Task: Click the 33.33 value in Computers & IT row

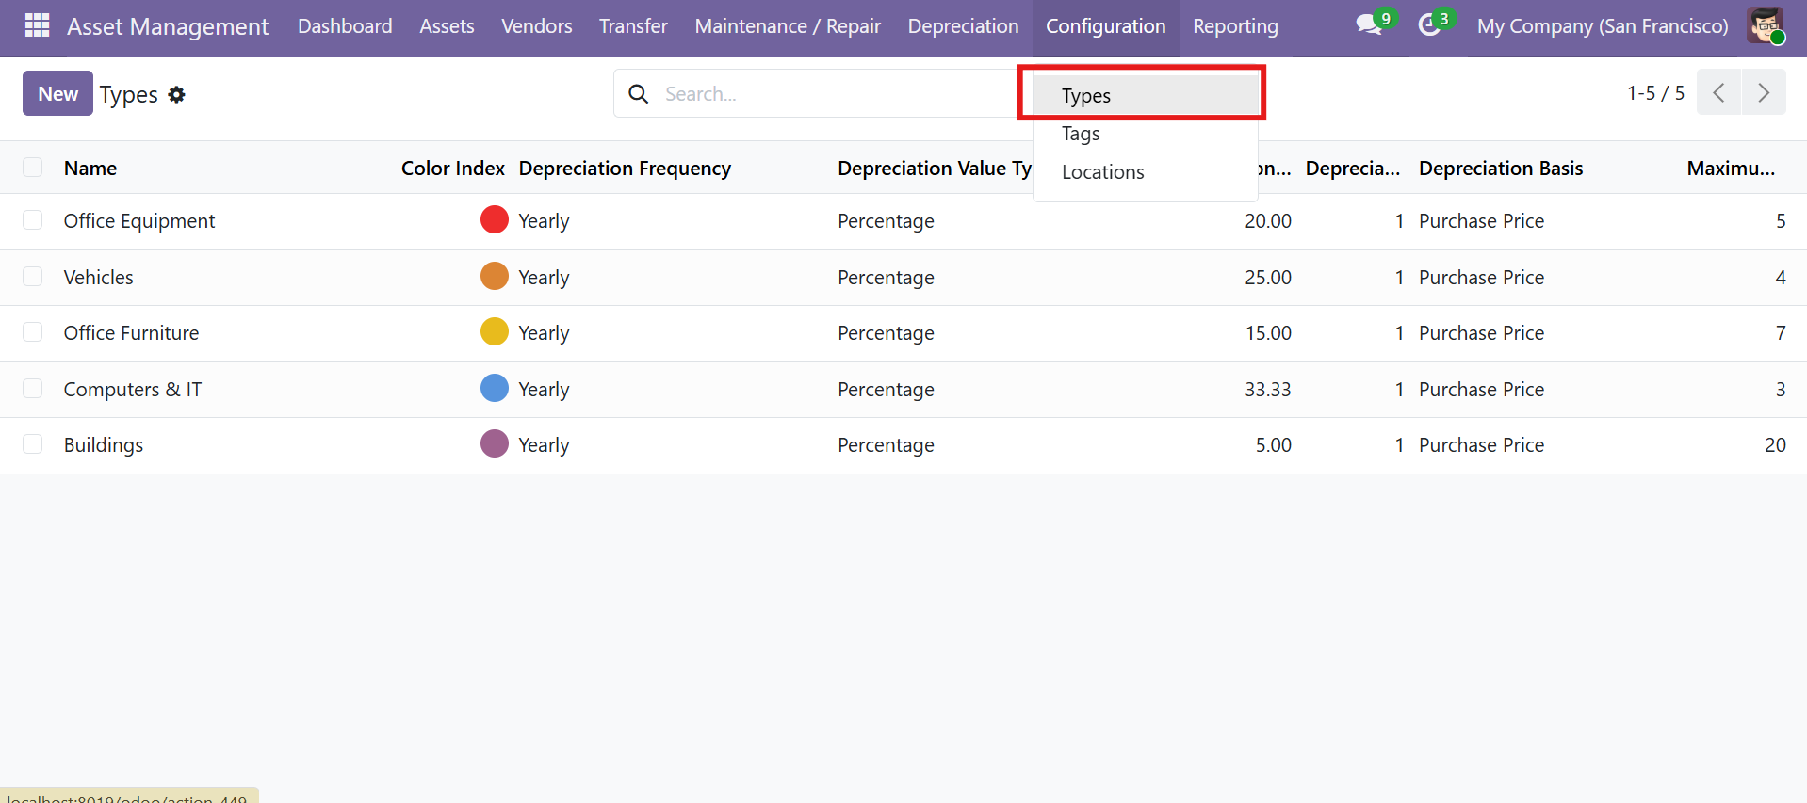Action: point(1268,389)
